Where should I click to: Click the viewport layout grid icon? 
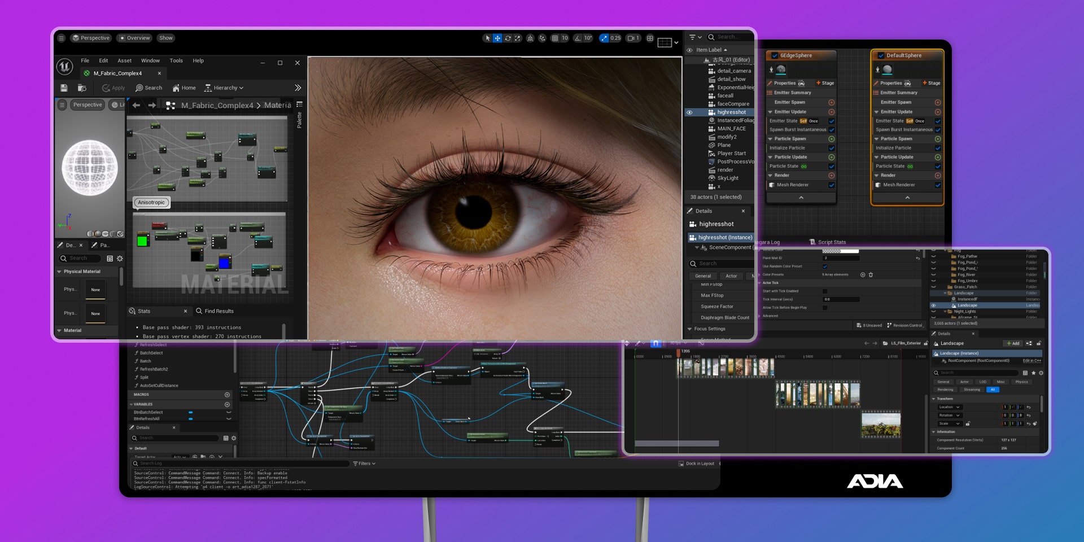pos(650,38)
